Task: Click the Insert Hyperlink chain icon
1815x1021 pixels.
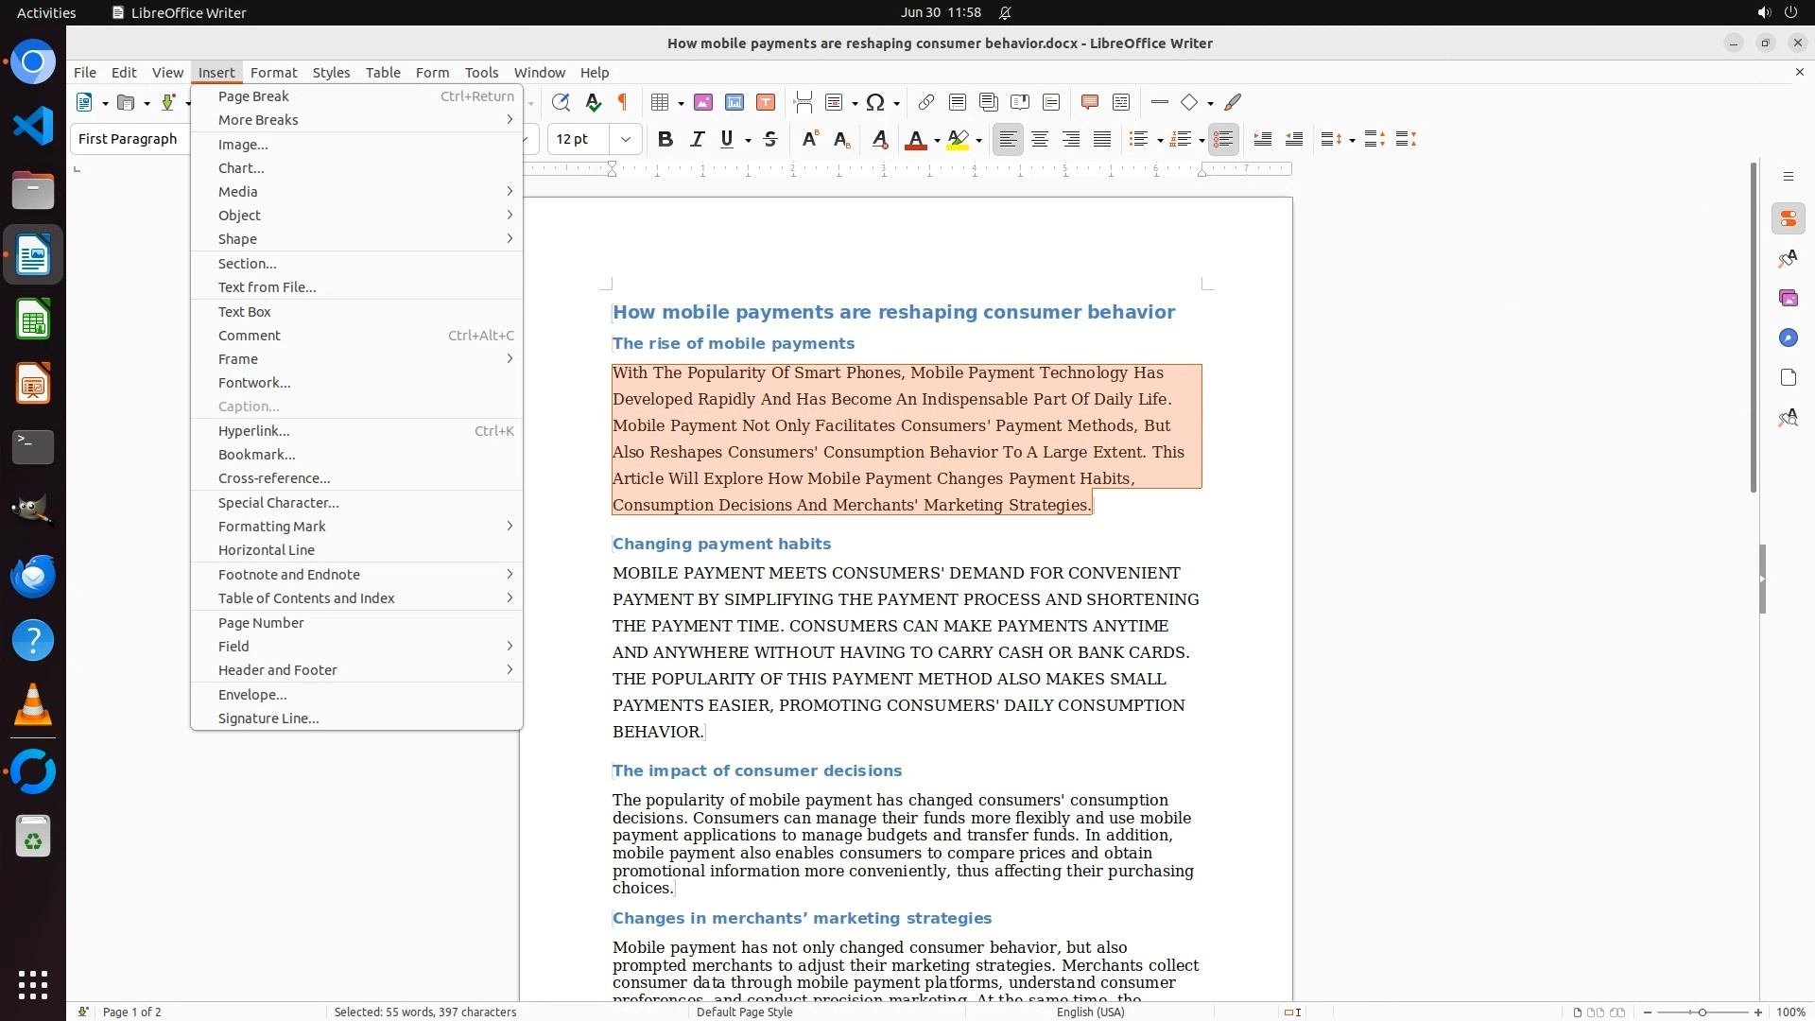Action: [x=926, y=102]
